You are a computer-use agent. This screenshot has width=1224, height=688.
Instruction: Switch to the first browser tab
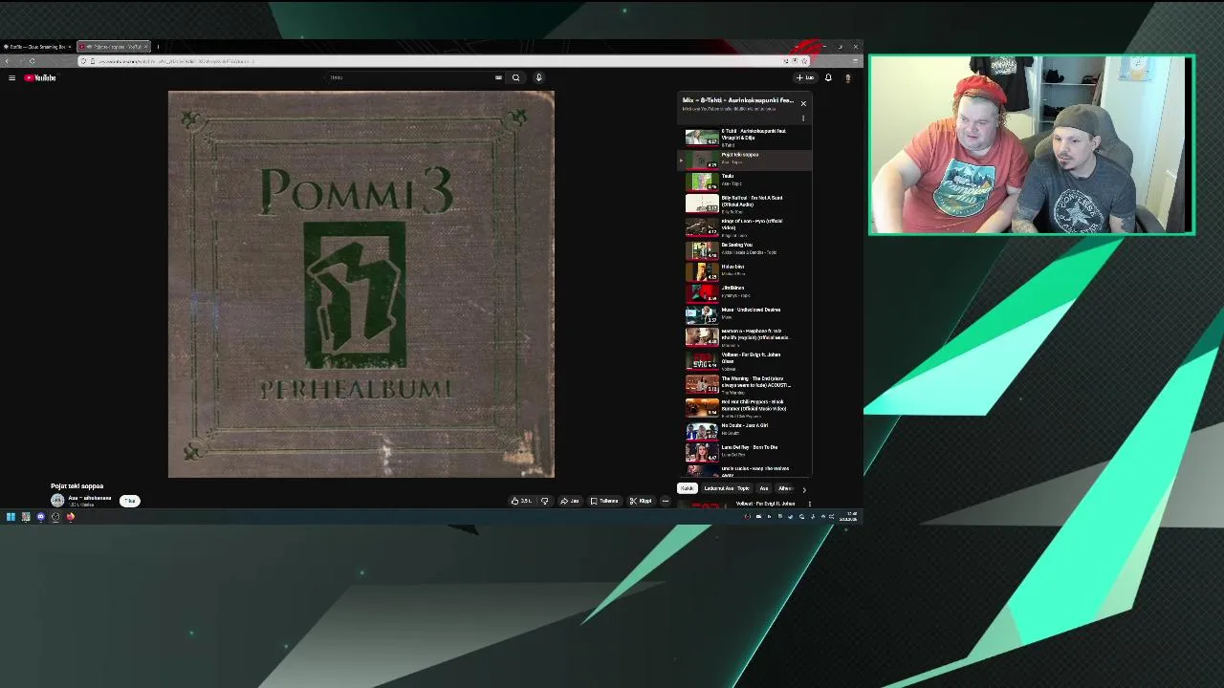point(37,47)
